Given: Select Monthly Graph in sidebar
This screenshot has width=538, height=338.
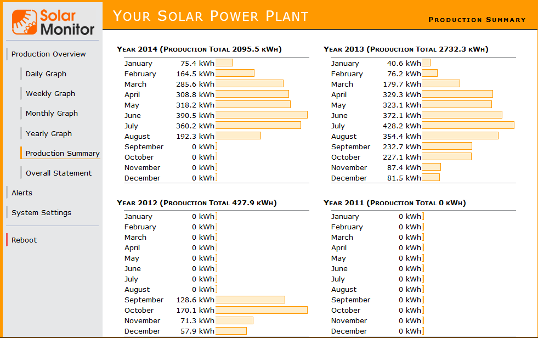Looking at the screenshot, I should [x=52, y=113].
